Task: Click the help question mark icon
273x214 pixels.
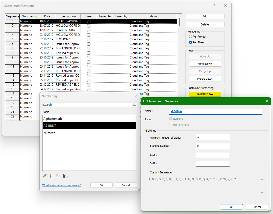Action: (x=214, y=6)
